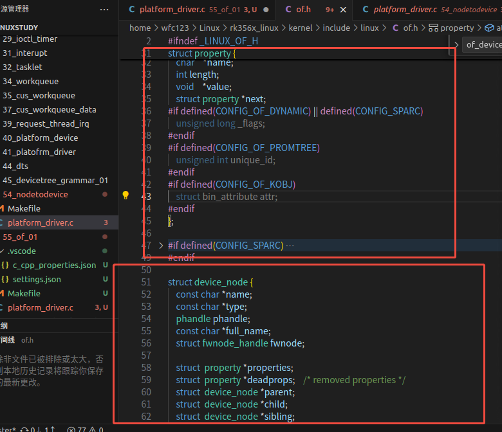Click 'home' in the breadcrumb path
Screen dimensions: 502x432
(140, 28)
